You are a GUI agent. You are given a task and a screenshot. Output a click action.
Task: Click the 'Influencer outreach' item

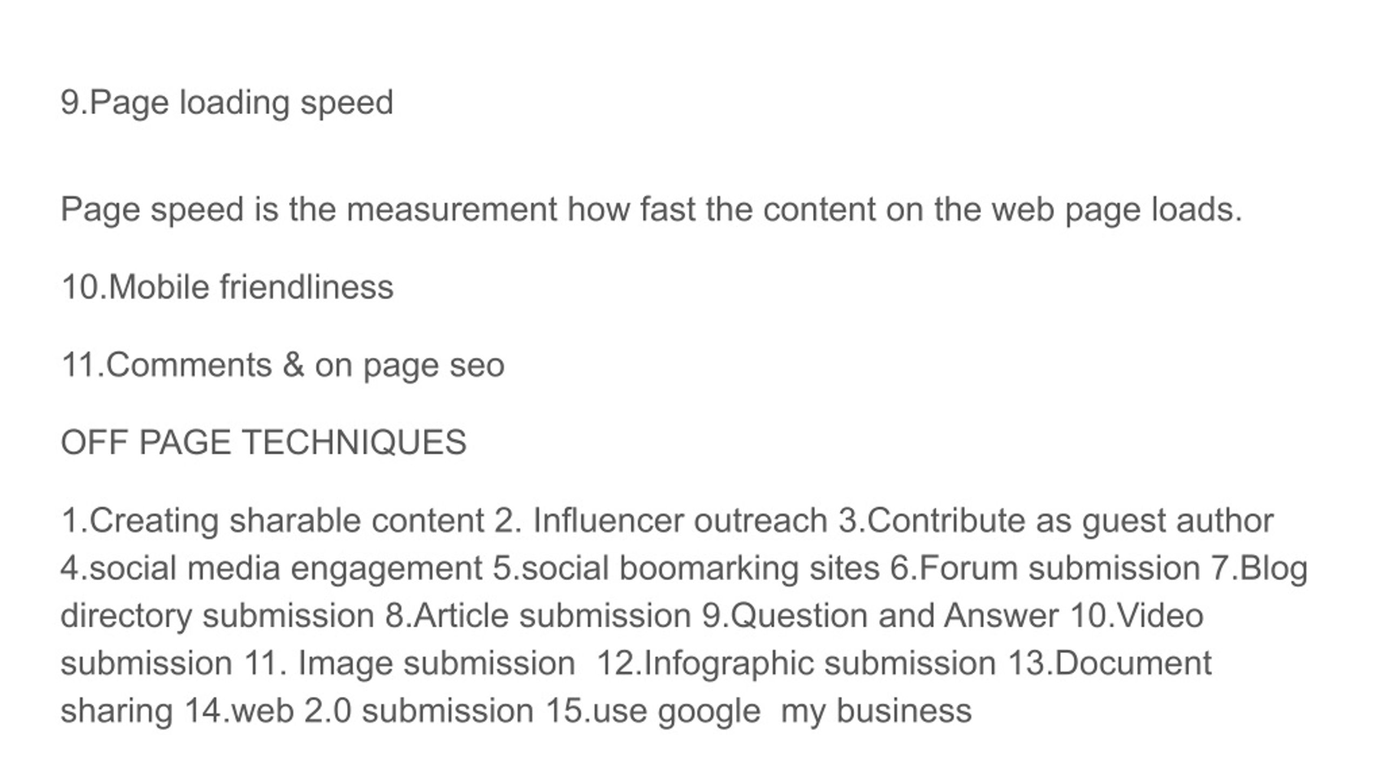(x=680, y=521)
